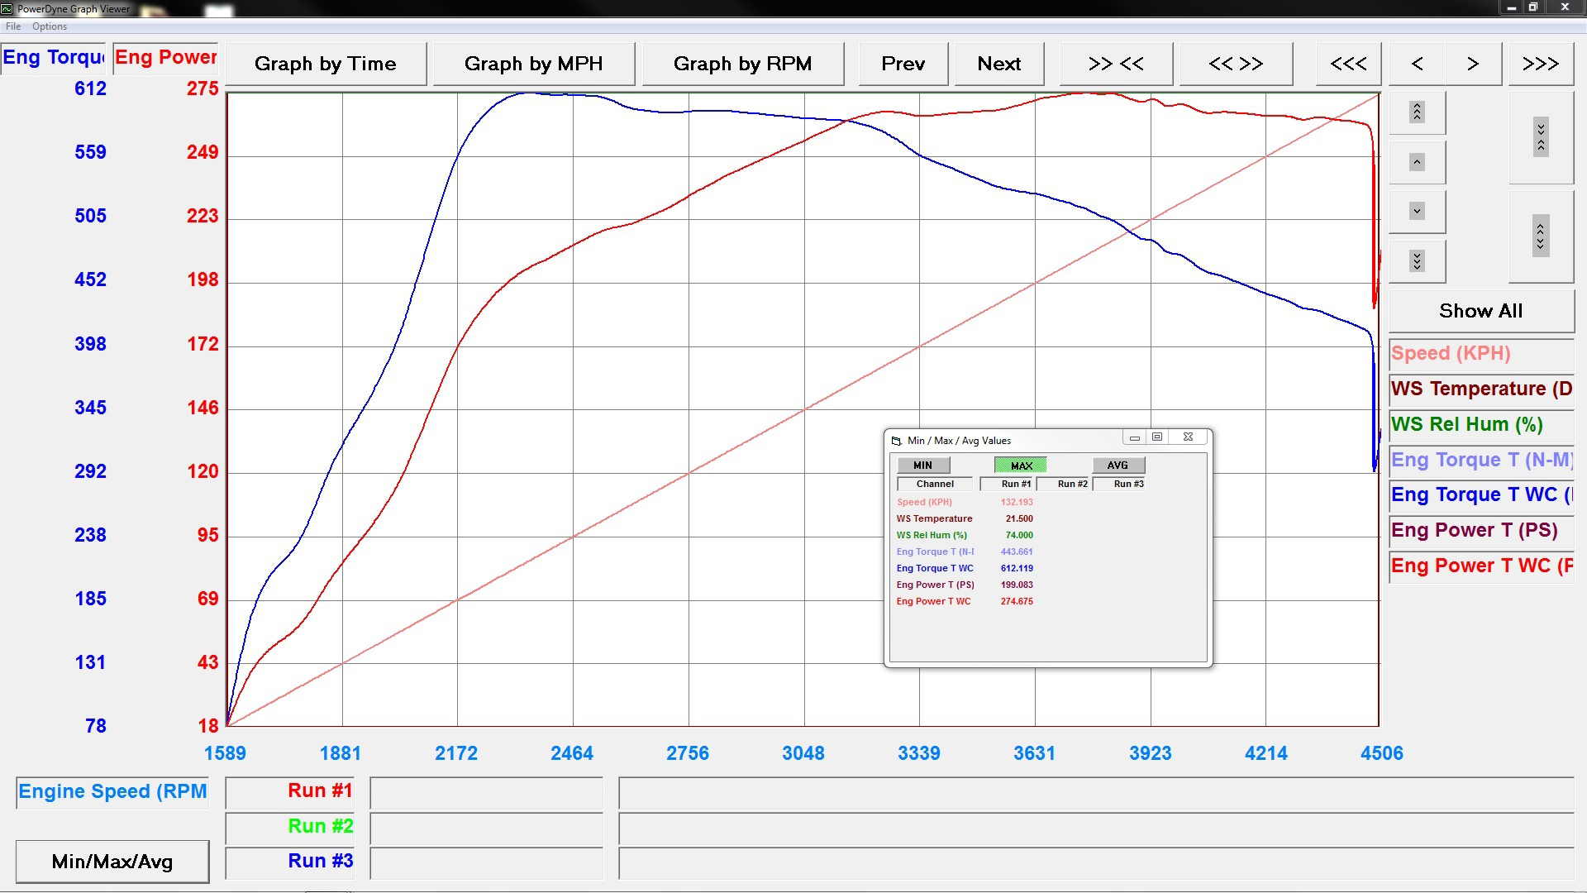
Task: Click the <<< fast left button
Action: pos(1348,64)
